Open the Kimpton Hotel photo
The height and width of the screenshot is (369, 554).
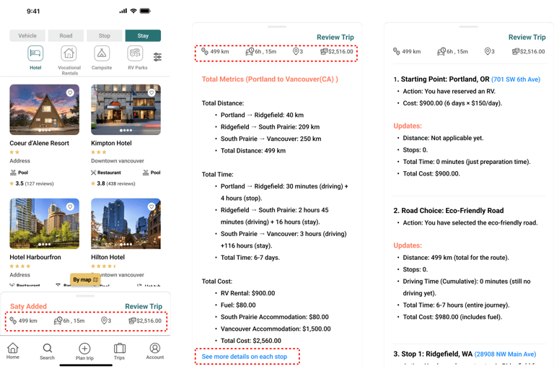pos(126,110)
